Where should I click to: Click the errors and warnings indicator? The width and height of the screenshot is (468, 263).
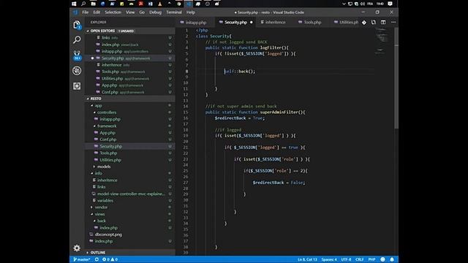click(x=110, y=259)
